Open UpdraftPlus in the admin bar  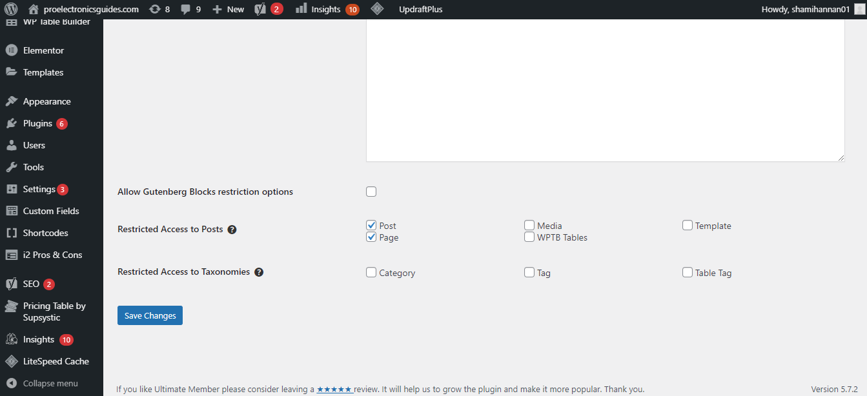pyautogui.click(x=421, y=9)
